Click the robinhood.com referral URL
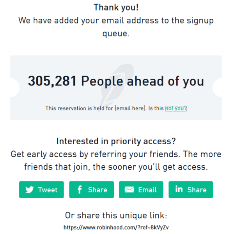 tap(116, 227)
